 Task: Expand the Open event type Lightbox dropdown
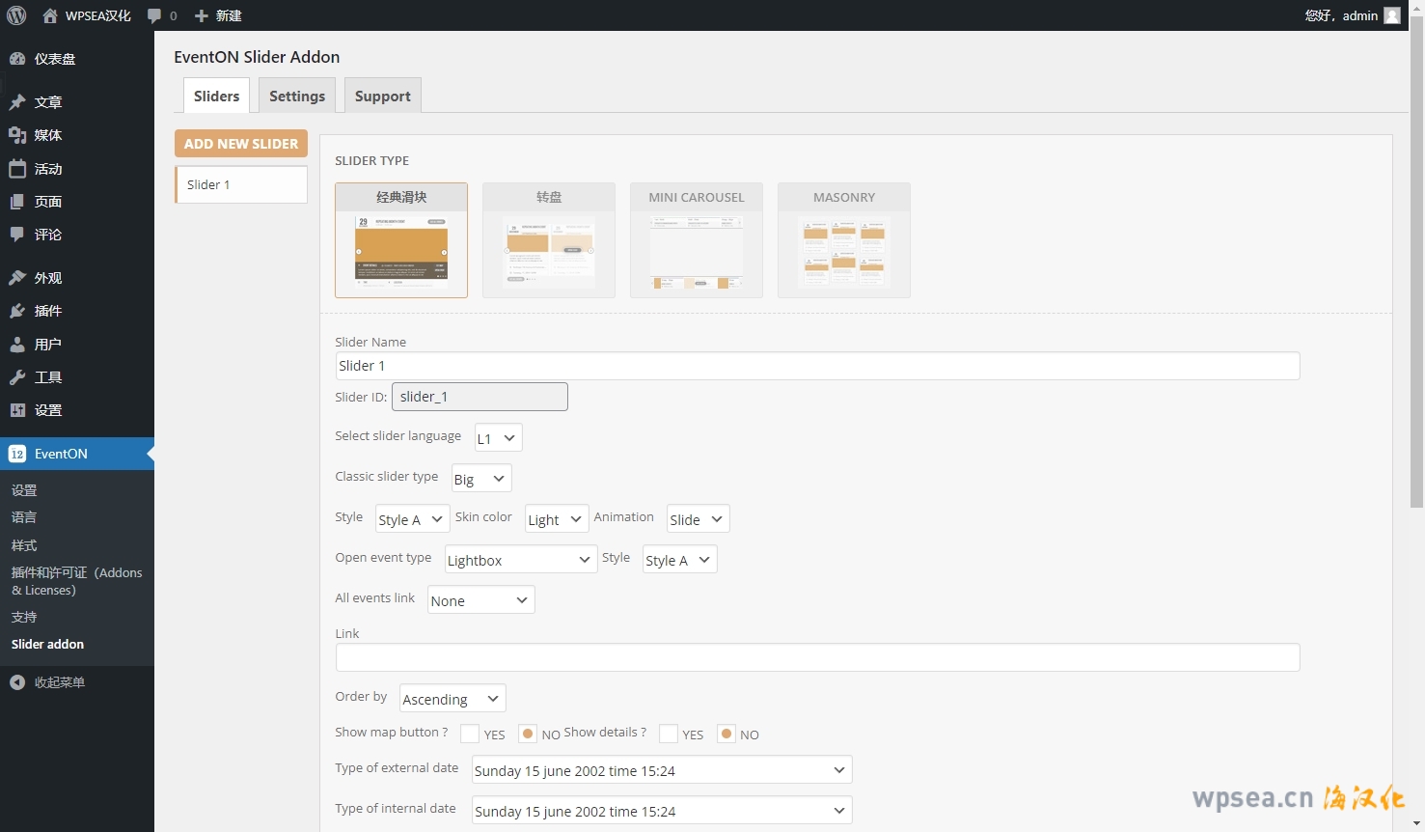click(521, 560)
